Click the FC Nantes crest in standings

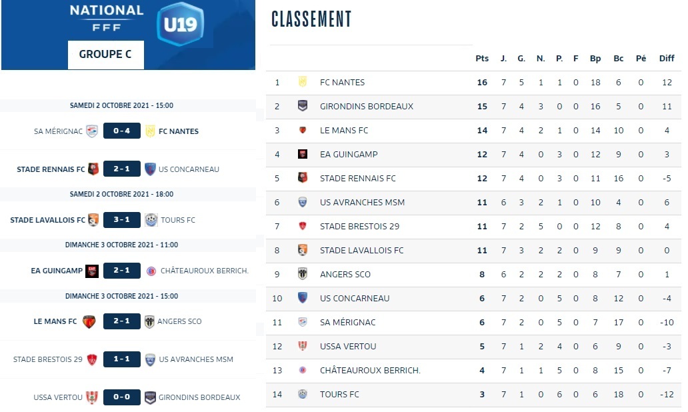pyautogui.click(x=302, y=82)
